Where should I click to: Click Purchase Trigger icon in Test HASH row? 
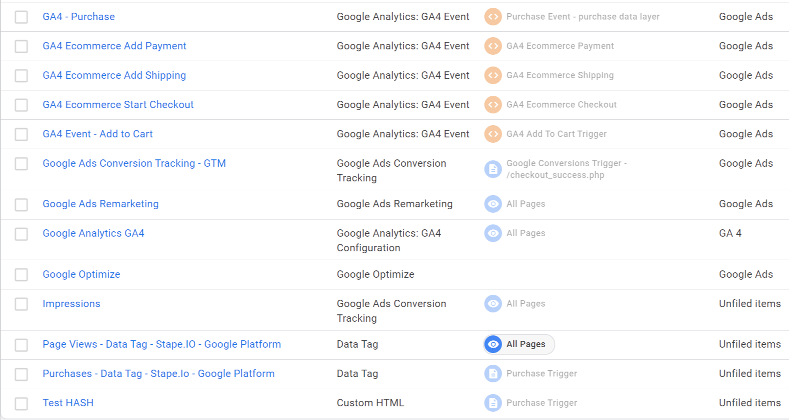click(493, 403)
